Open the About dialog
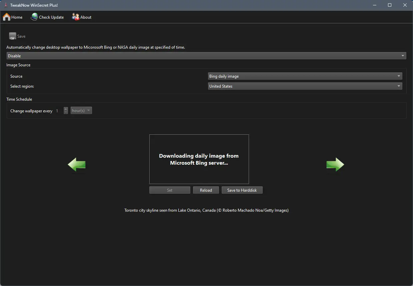Screen dimensions: 413x286 (x=82, y=17)
